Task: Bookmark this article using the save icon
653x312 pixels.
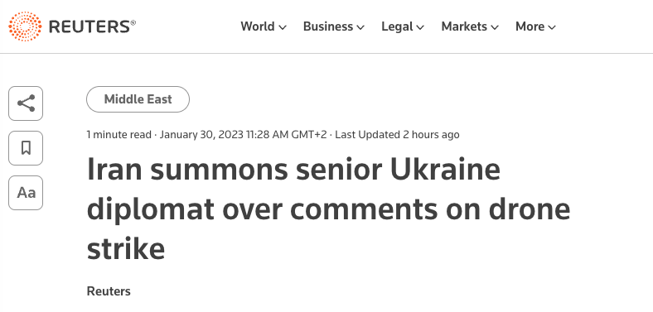Action: click(26, 148)
